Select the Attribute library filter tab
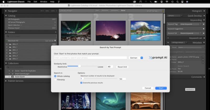 coord(105,10)
